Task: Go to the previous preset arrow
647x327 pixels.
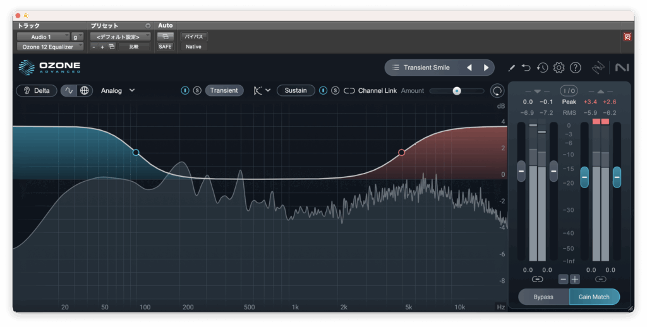Action: (469, 68)
